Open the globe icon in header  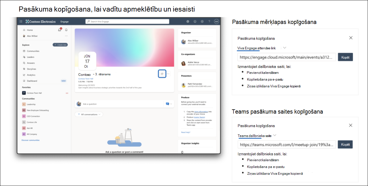pos(188,21)
